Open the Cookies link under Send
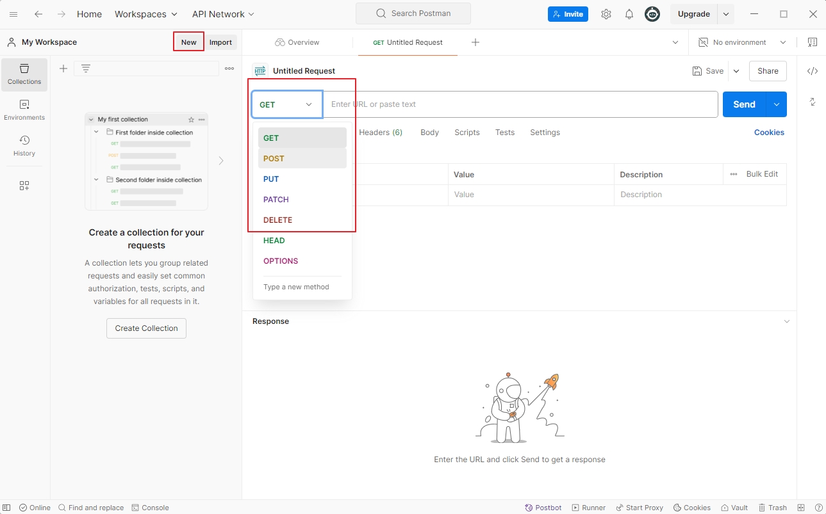 pos(769,133)
